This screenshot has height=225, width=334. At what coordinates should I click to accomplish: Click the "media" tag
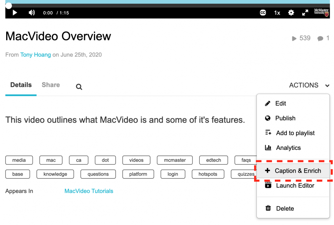19,160
